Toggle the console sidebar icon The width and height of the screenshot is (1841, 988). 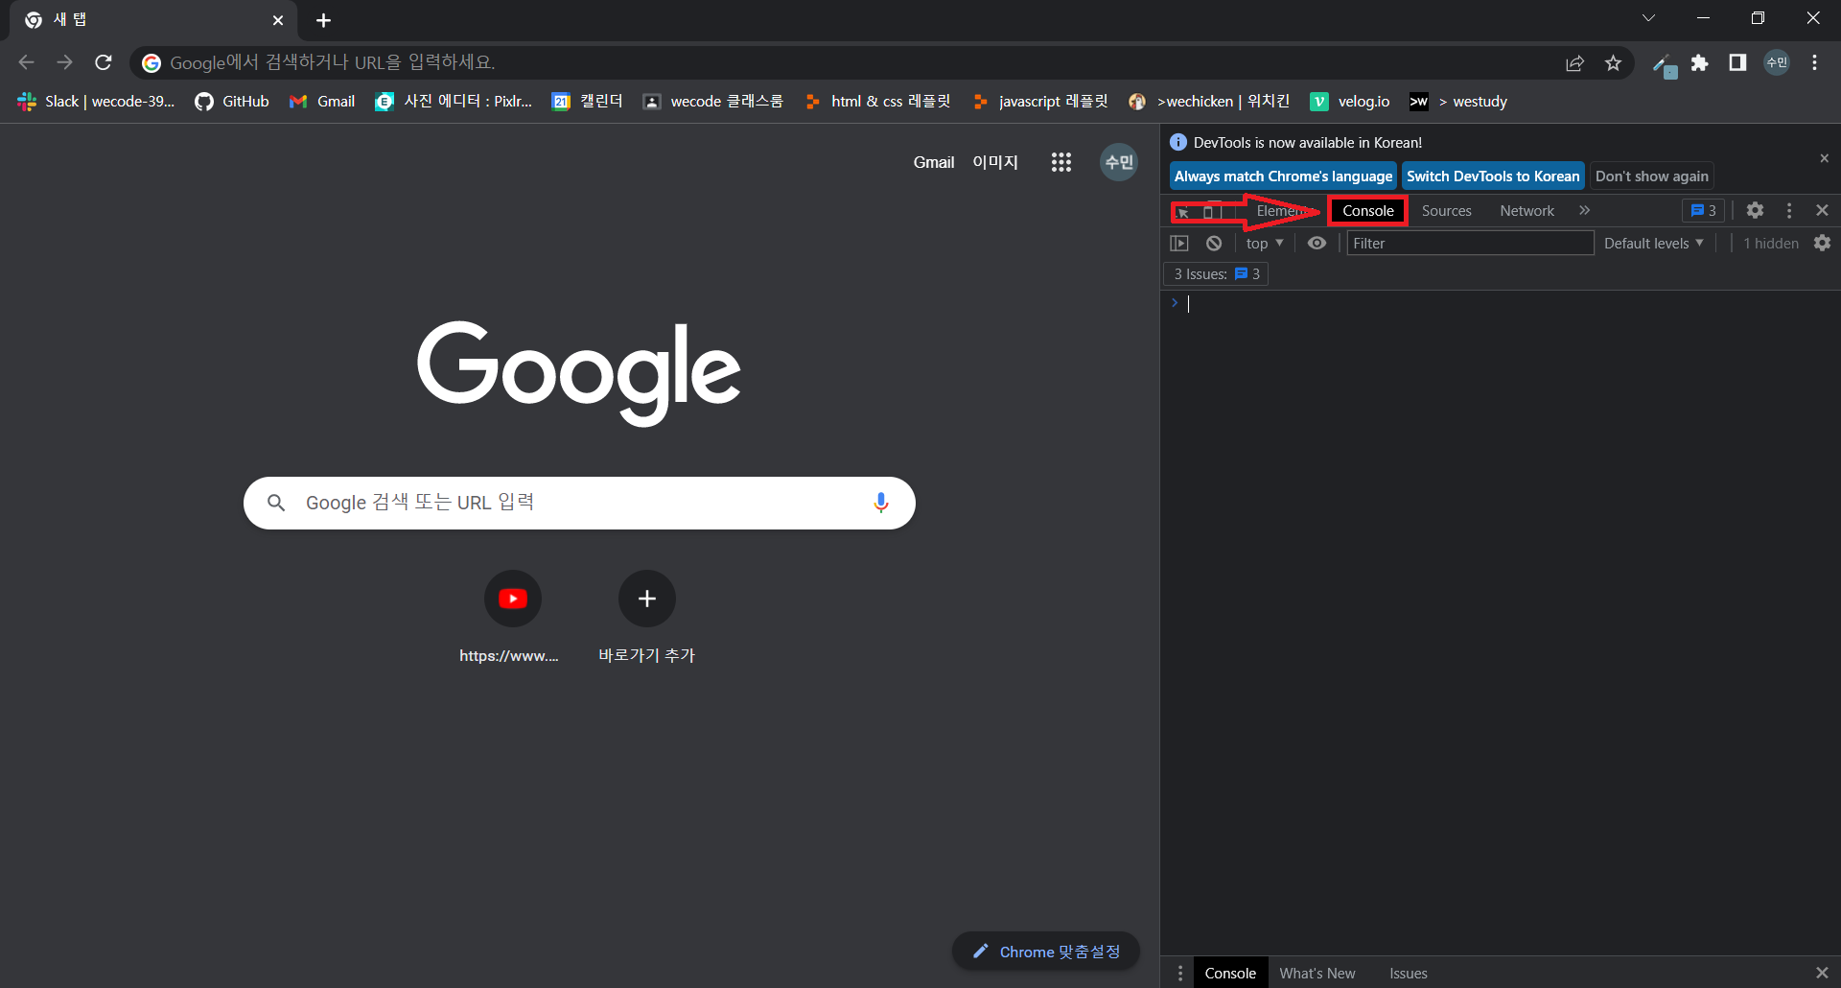[1179, 244]
